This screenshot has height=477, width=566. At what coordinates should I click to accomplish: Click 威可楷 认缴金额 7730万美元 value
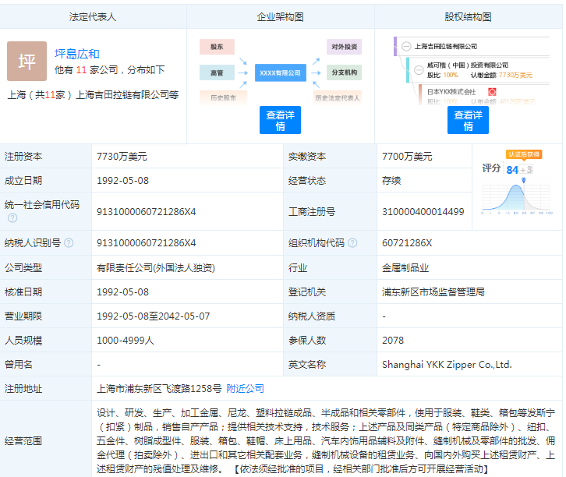click(515, 75)
